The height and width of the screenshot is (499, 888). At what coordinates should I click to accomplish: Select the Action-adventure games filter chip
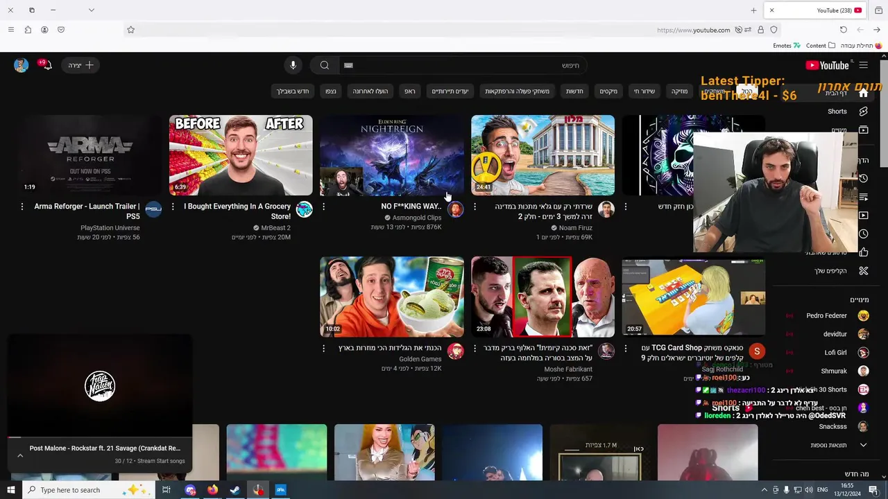pyautogui.click(x=517, y=91)
